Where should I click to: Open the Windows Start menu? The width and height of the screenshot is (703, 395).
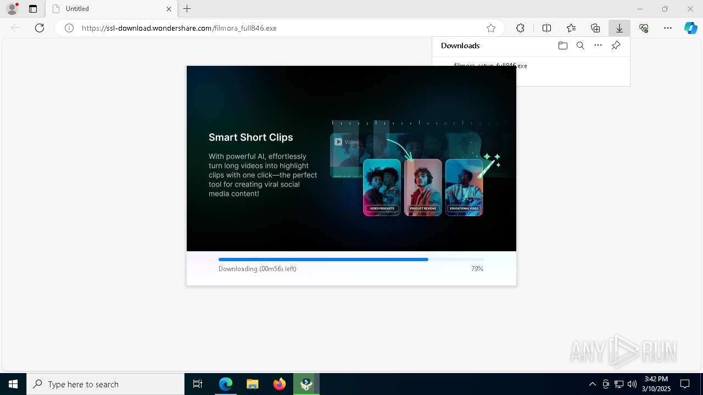(x=13, y=384)
